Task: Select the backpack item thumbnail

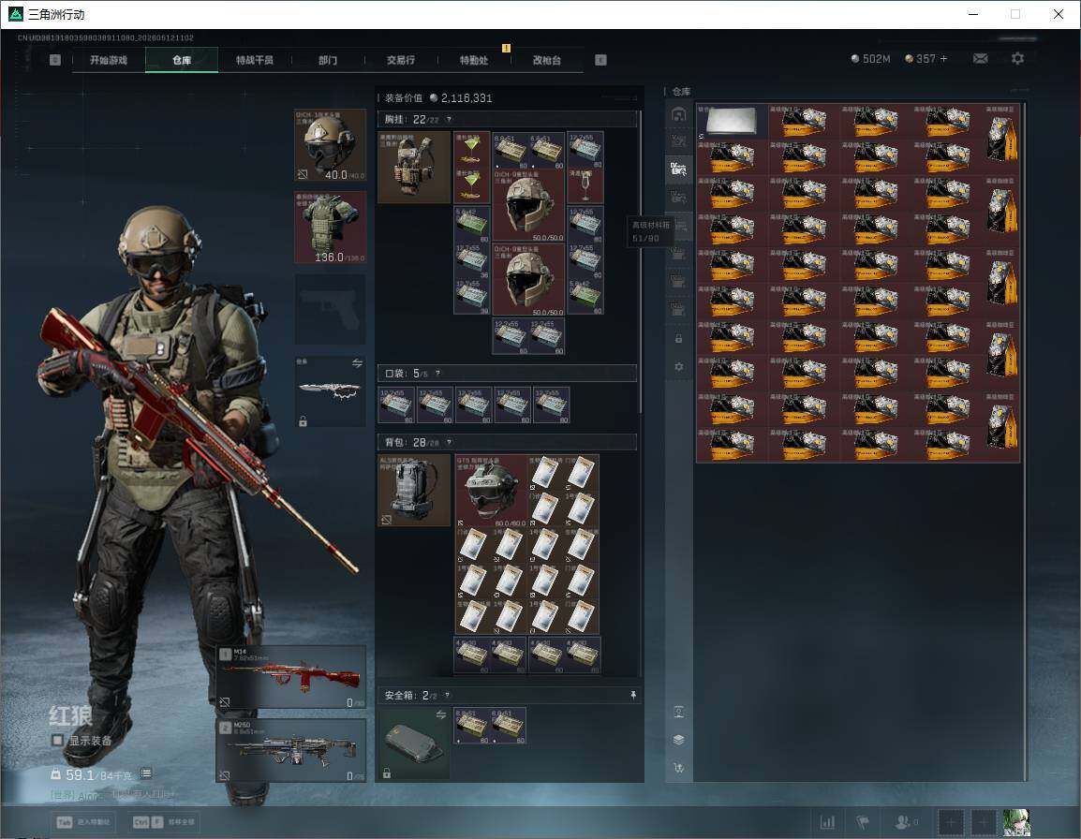Action: (x=414, y=490)
